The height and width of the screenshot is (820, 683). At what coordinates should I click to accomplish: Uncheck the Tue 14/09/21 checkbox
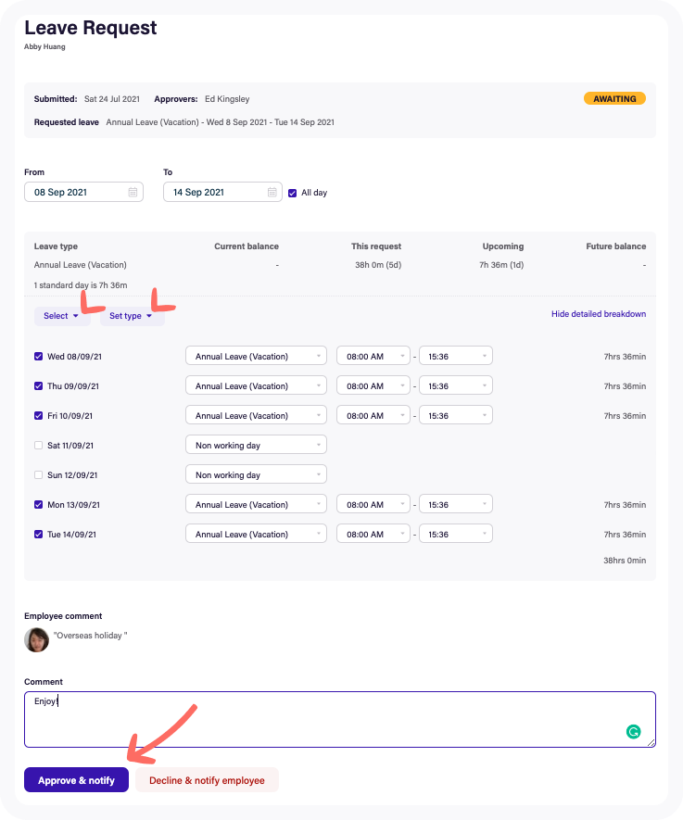[x=39, y=535]
